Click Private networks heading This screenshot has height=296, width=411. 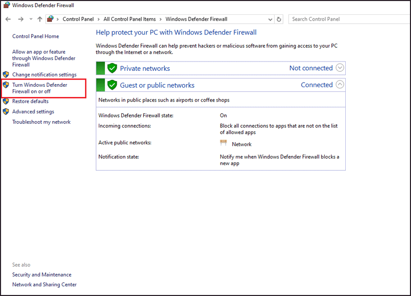[x=145, y=69]
